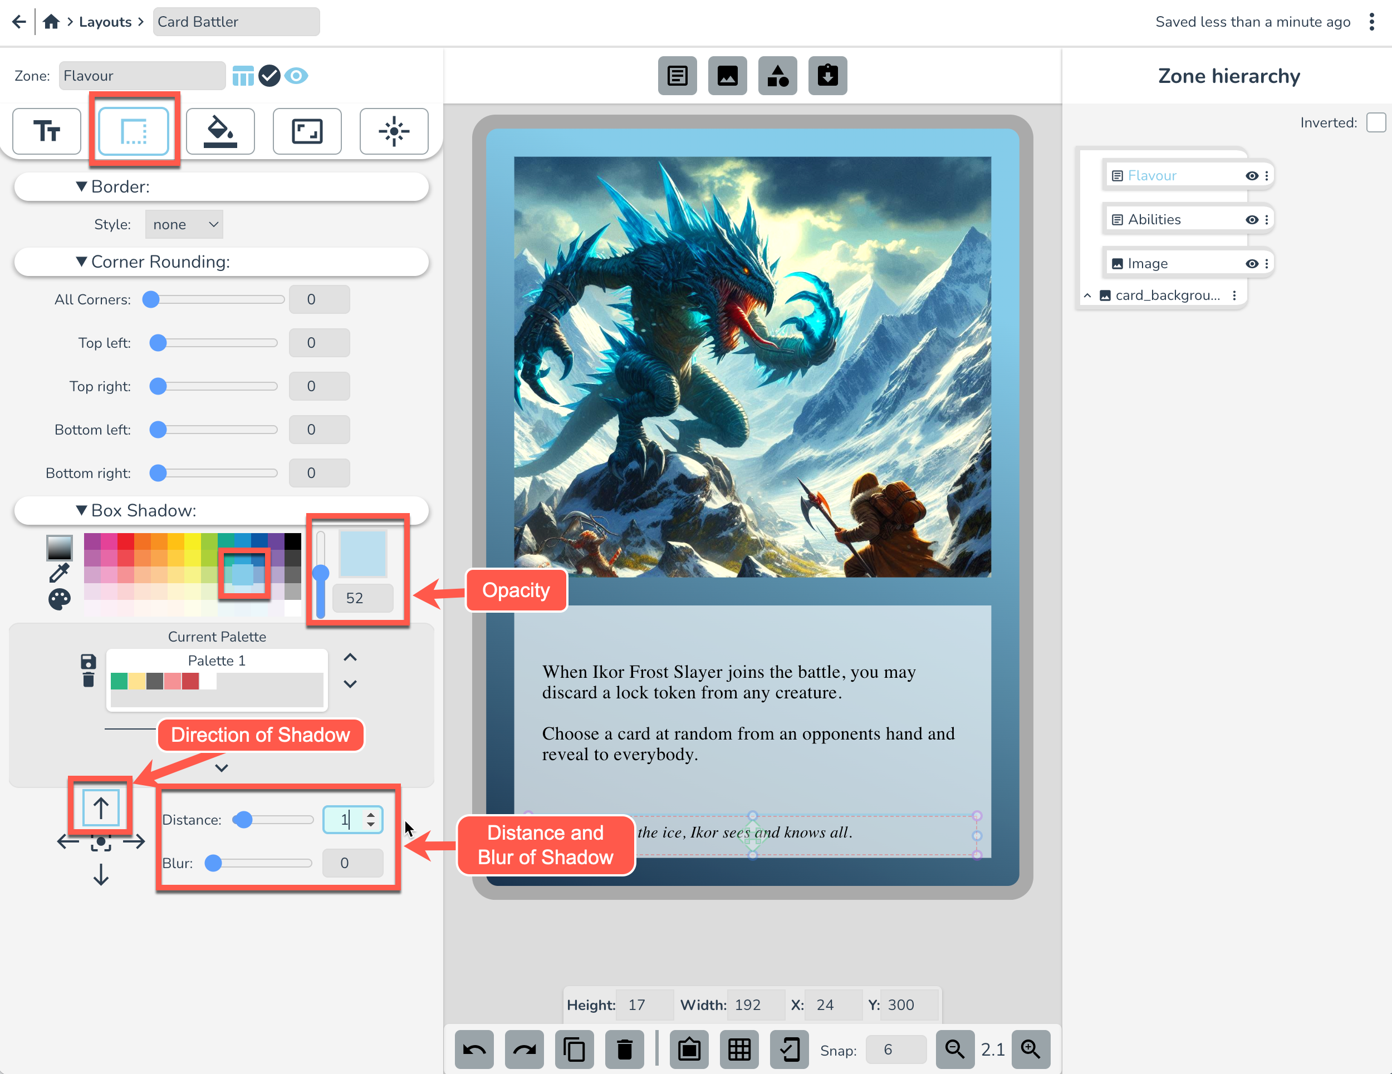Click the zoom out magnifier icon

point(954,1049)
